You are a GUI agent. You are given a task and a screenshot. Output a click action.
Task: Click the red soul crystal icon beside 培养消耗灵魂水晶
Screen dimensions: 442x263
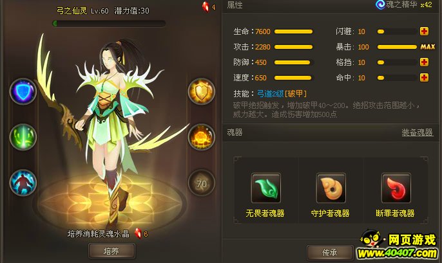click(138, 233)
